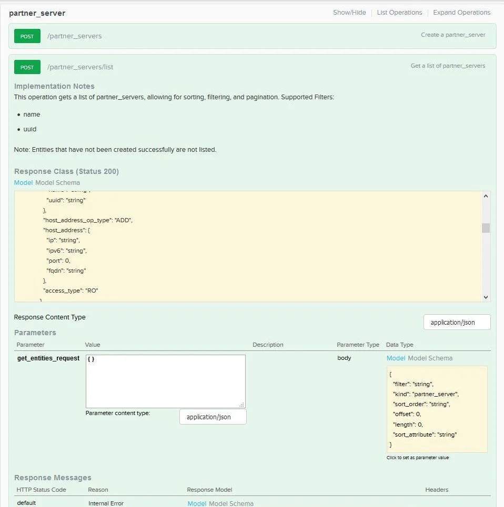Viewport: 504px width, 507px height.
Task: Click "host_address": { line in schema
Action: tap(66, 230)
